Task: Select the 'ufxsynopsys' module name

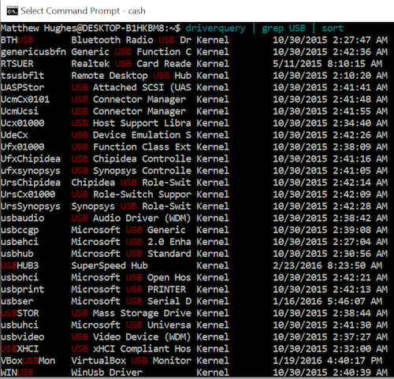Action: tap(31, 171)
